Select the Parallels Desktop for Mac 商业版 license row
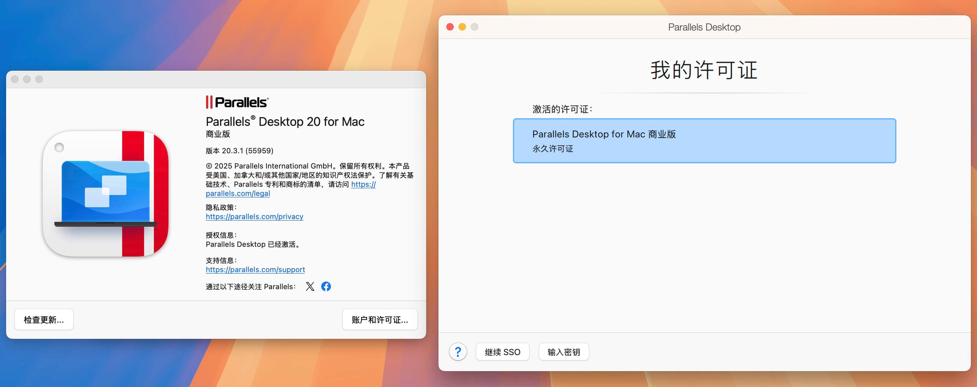 (704, 141)
